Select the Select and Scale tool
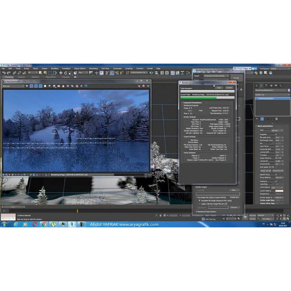This screenshot has height=291, width=291. point(70,73)
